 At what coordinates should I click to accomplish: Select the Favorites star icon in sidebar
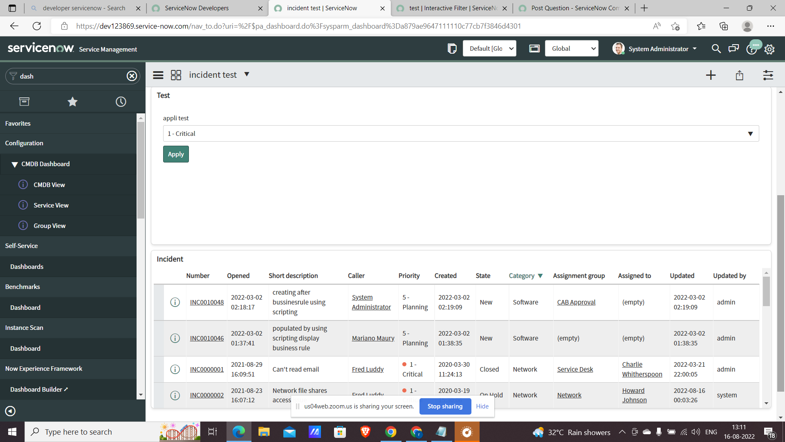coord(72,101)
